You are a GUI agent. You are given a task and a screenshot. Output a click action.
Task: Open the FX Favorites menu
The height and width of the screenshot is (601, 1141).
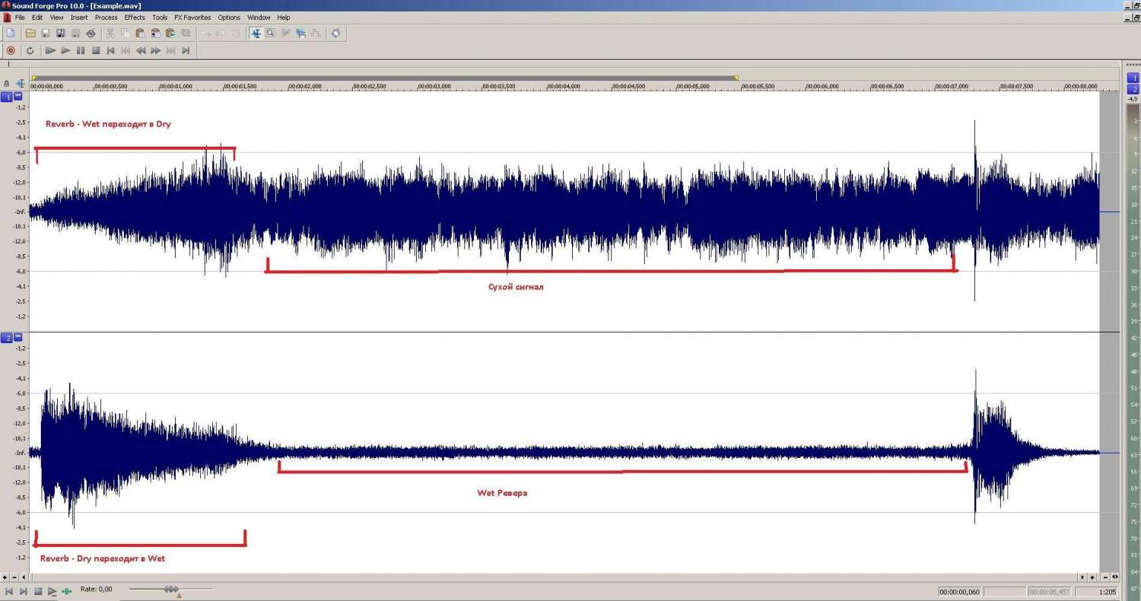tap(192, 17)
